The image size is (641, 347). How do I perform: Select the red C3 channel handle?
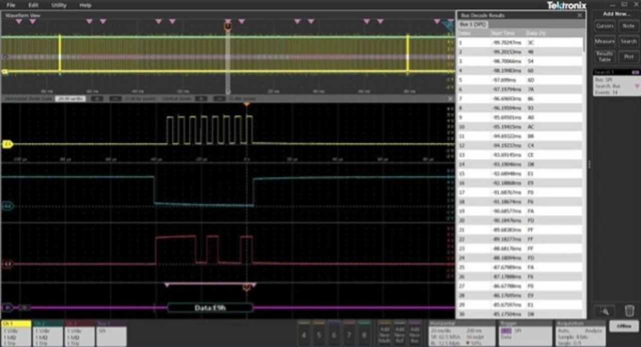click(8, 264)
